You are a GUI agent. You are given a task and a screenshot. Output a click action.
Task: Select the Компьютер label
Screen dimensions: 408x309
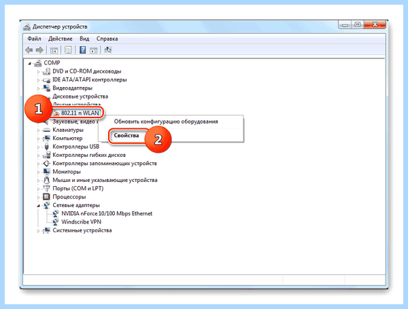(67, 139)
